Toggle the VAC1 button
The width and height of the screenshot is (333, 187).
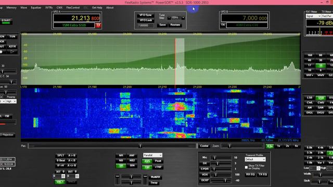point(60,182)
